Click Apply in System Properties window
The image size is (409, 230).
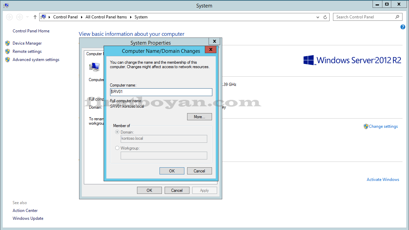(x=204, y=190)
